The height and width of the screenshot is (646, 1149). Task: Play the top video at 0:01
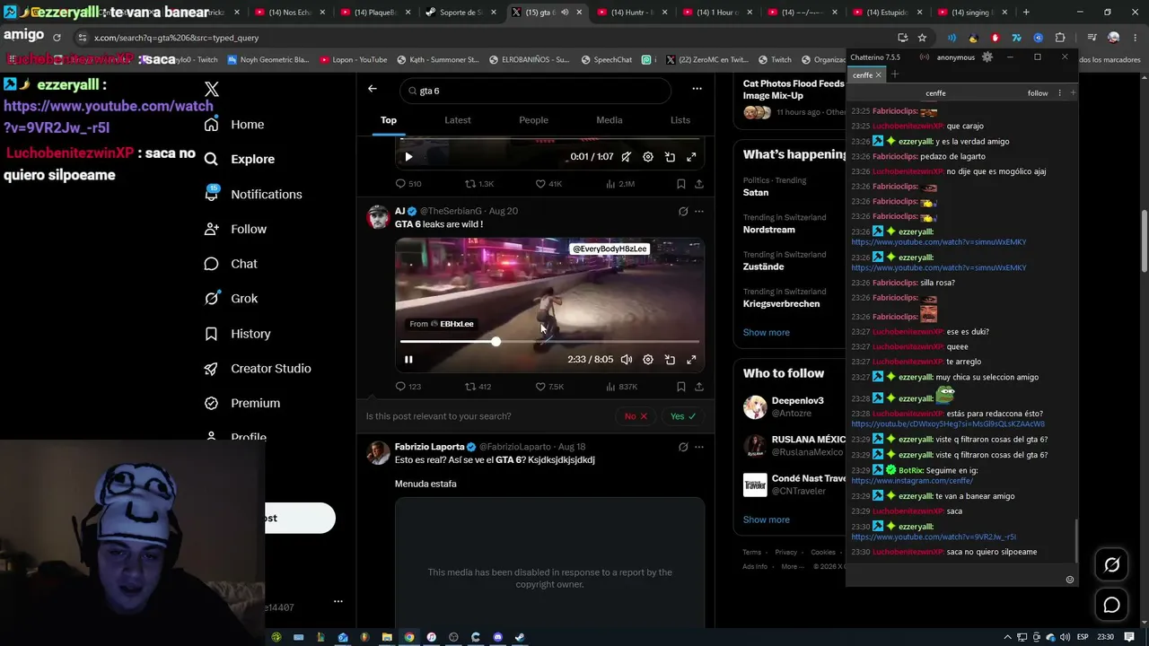(408, 157)
